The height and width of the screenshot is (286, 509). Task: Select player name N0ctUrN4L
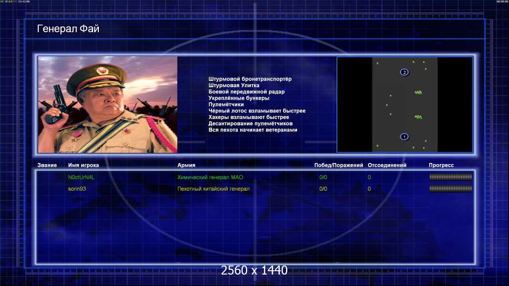[82, 177]
